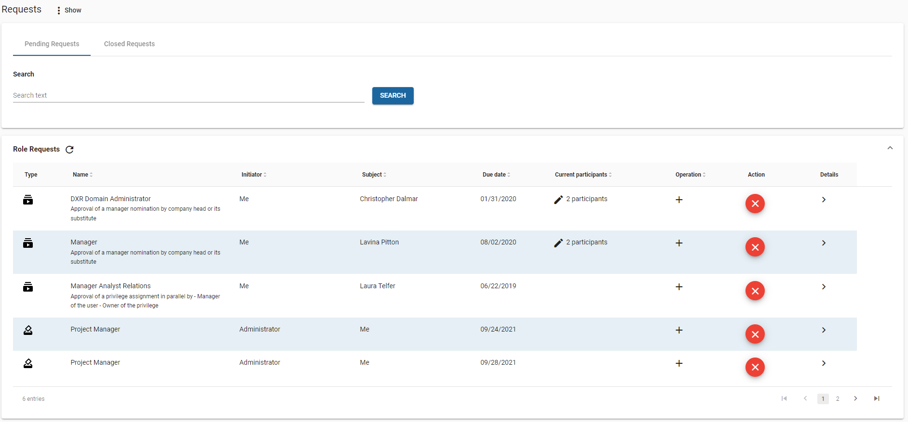
Task: Expand details of DXR Domain Administrator row
Action: click(824, 200)
